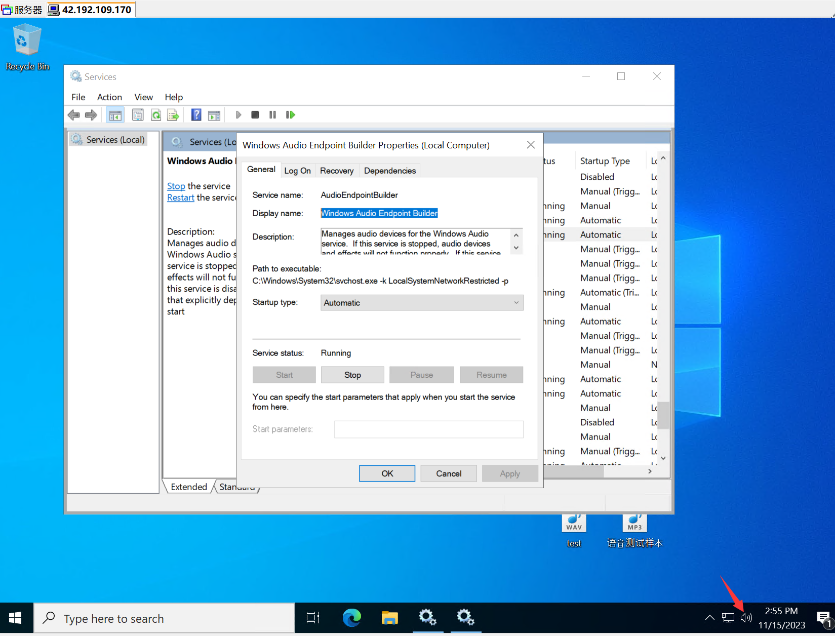835x636 pixels.
Task: Click the second Services gear taskbar icon
Action: (x=465, y=618)
